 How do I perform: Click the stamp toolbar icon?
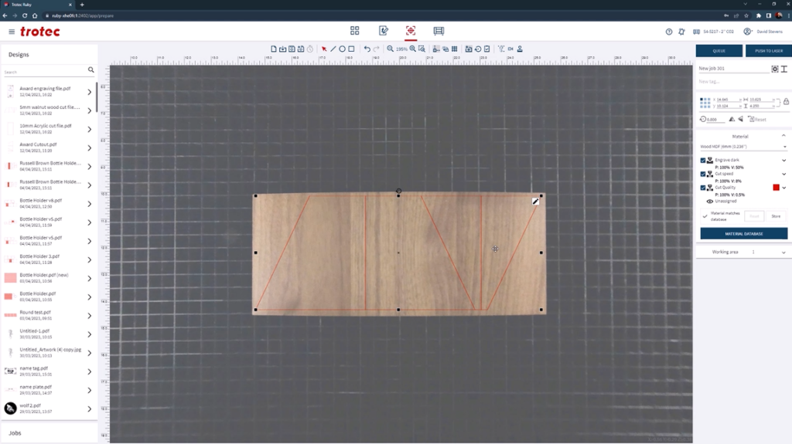pos(520,49)
